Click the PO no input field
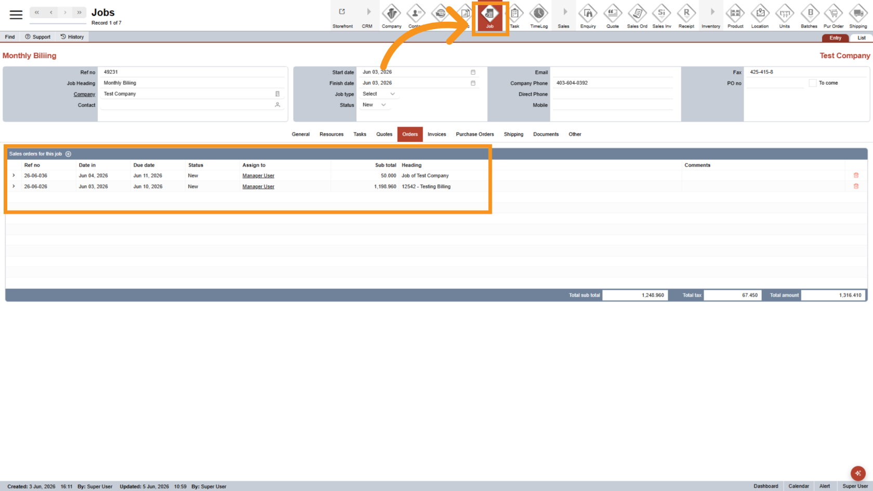Screen dimensions: 873x491 point(775,83)
